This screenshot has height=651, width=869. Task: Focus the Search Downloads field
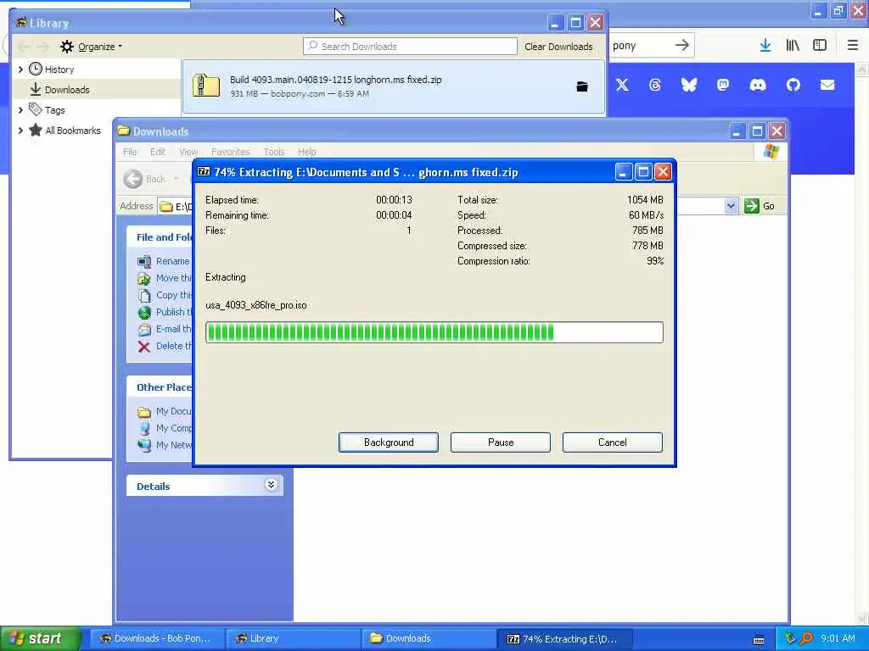click(410, 47)
